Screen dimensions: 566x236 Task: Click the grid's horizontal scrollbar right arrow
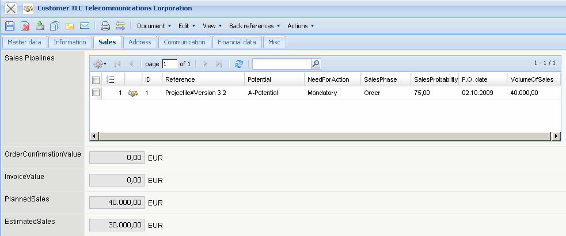(556, 136)
